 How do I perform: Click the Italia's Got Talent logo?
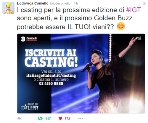30,107
